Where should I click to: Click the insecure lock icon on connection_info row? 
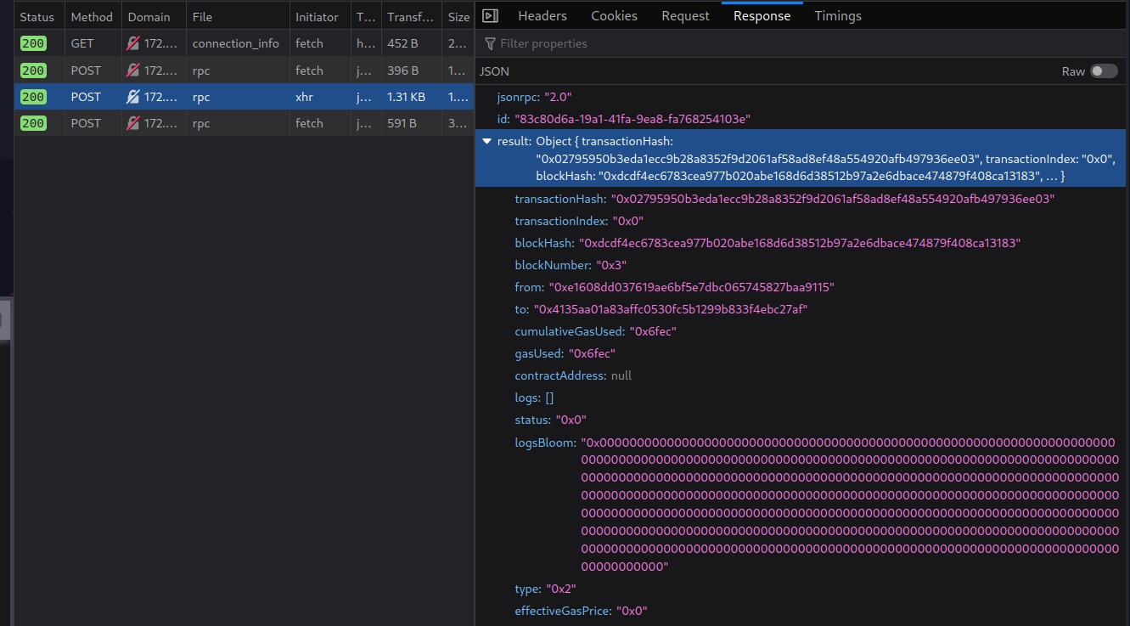tap(132, 42)
